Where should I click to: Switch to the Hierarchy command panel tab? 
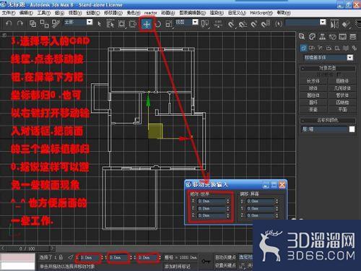[322, 37]
